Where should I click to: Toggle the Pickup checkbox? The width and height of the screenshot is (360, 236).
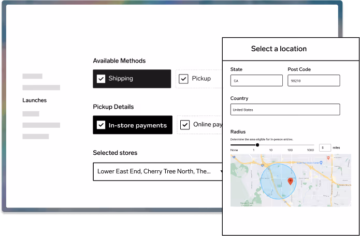(183, 79)
